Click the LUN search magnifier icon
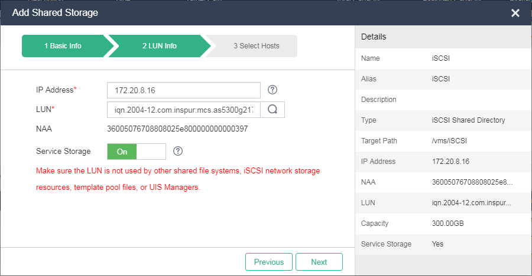The image size is (532, 276). coord(273,110)
